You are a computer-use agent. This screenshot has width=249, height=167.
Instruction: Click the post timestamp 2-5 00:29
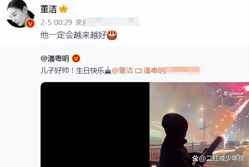pyautogui.click(x=56, y=22)
